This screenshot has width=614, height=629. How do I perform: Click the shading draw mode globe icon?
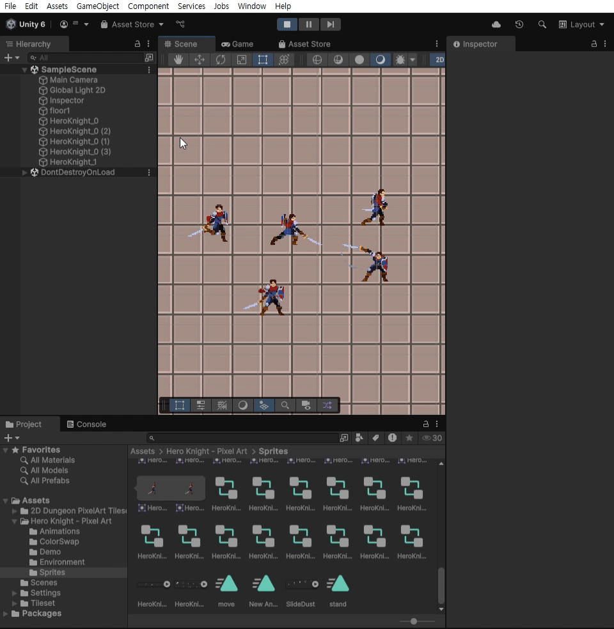(x=317, y=60)
